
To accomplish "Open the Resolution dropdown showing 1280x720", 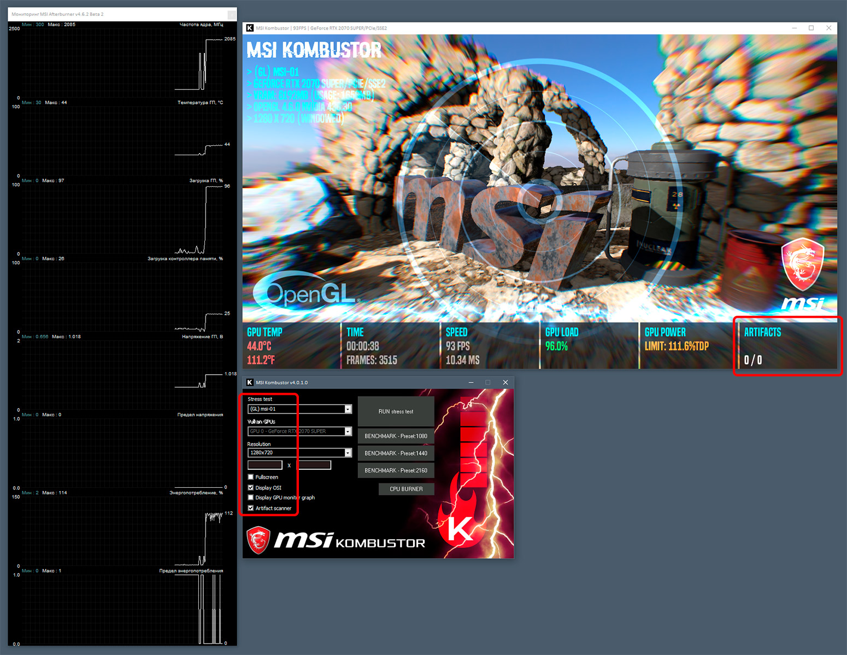I will click(299, 453).
